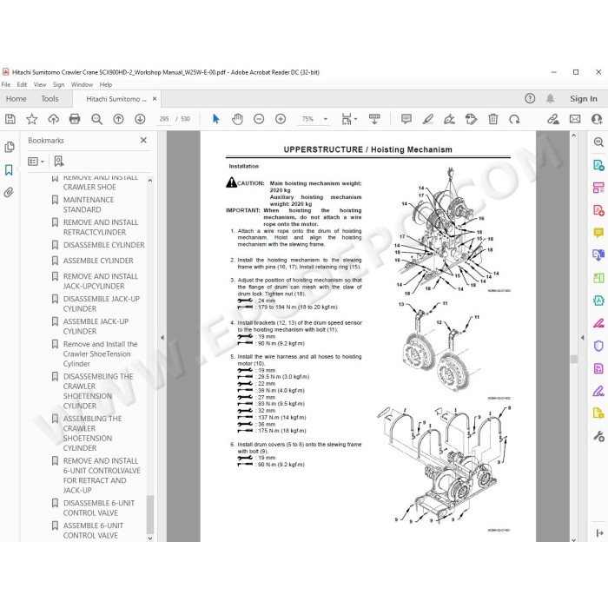Expand the right tools pane labels
The height and width of the screenshot is (608, 608).
tap(599, 533)
